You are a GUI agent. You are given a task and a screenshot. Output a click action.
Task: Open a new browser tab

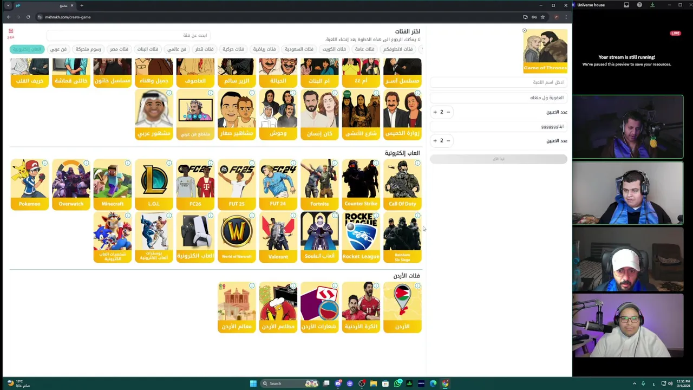(82, 5)
